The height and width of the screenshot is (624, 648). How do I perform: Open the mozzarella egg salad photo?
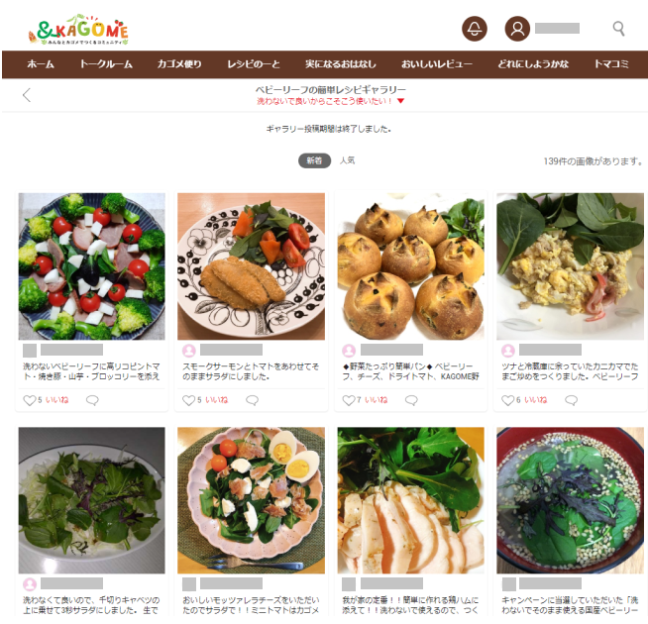pos(251,500)
